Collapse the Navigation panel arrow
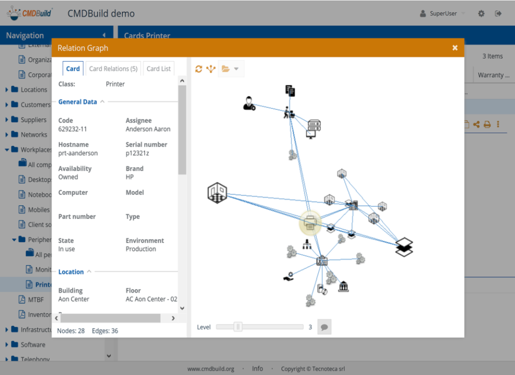 (104, 35)
